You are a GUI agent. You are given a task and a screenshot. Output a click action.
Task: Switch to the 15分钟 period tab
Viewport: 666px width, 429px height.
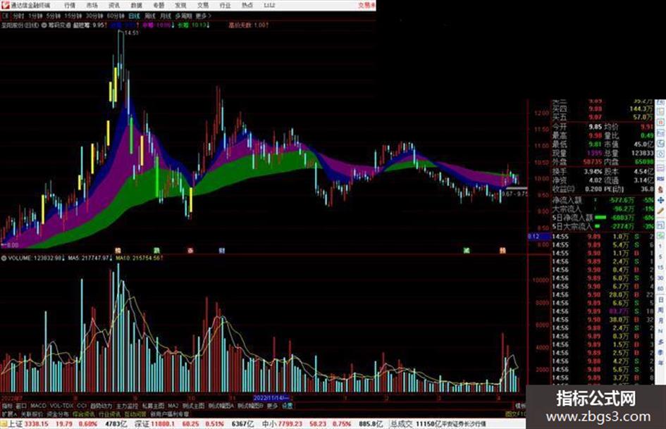click(x=73, y=16)
